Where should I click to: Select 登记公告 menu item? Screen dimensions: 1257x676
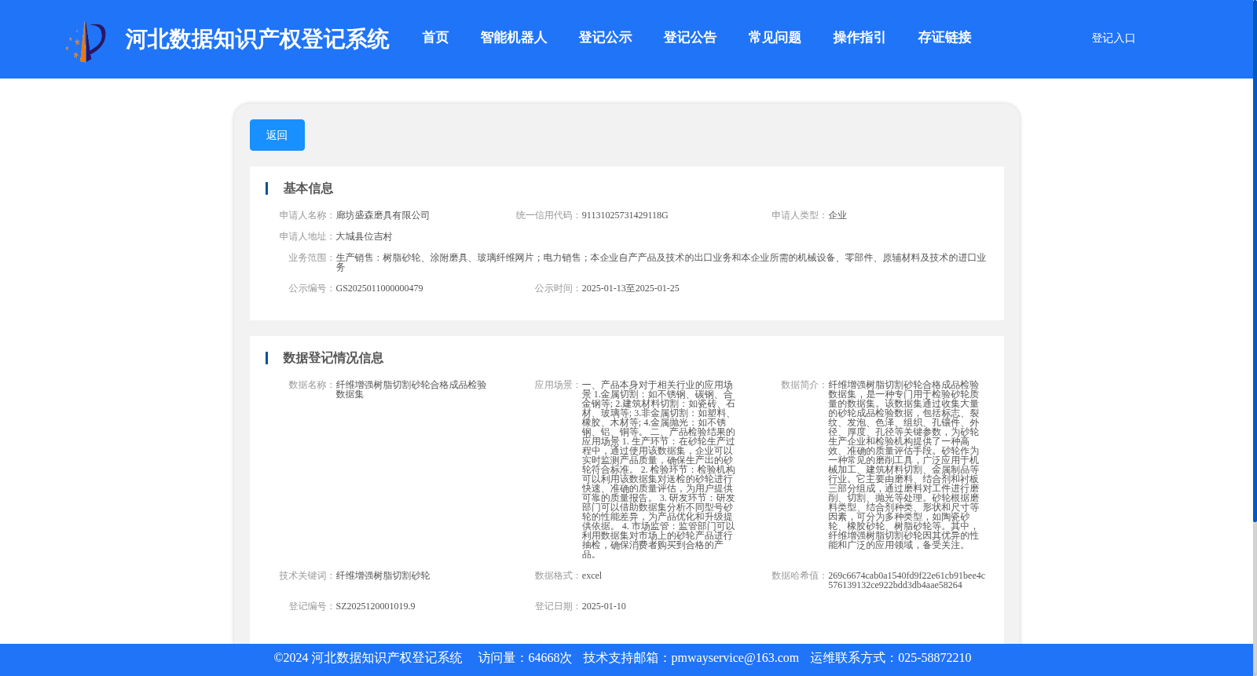pos(690,38)
